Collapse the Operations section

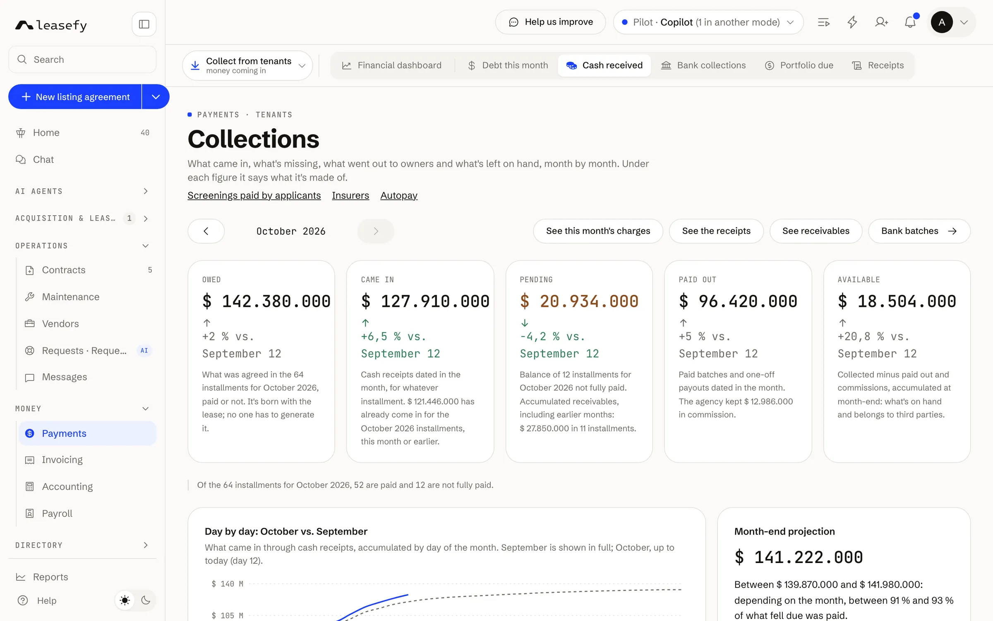point(82,246)
